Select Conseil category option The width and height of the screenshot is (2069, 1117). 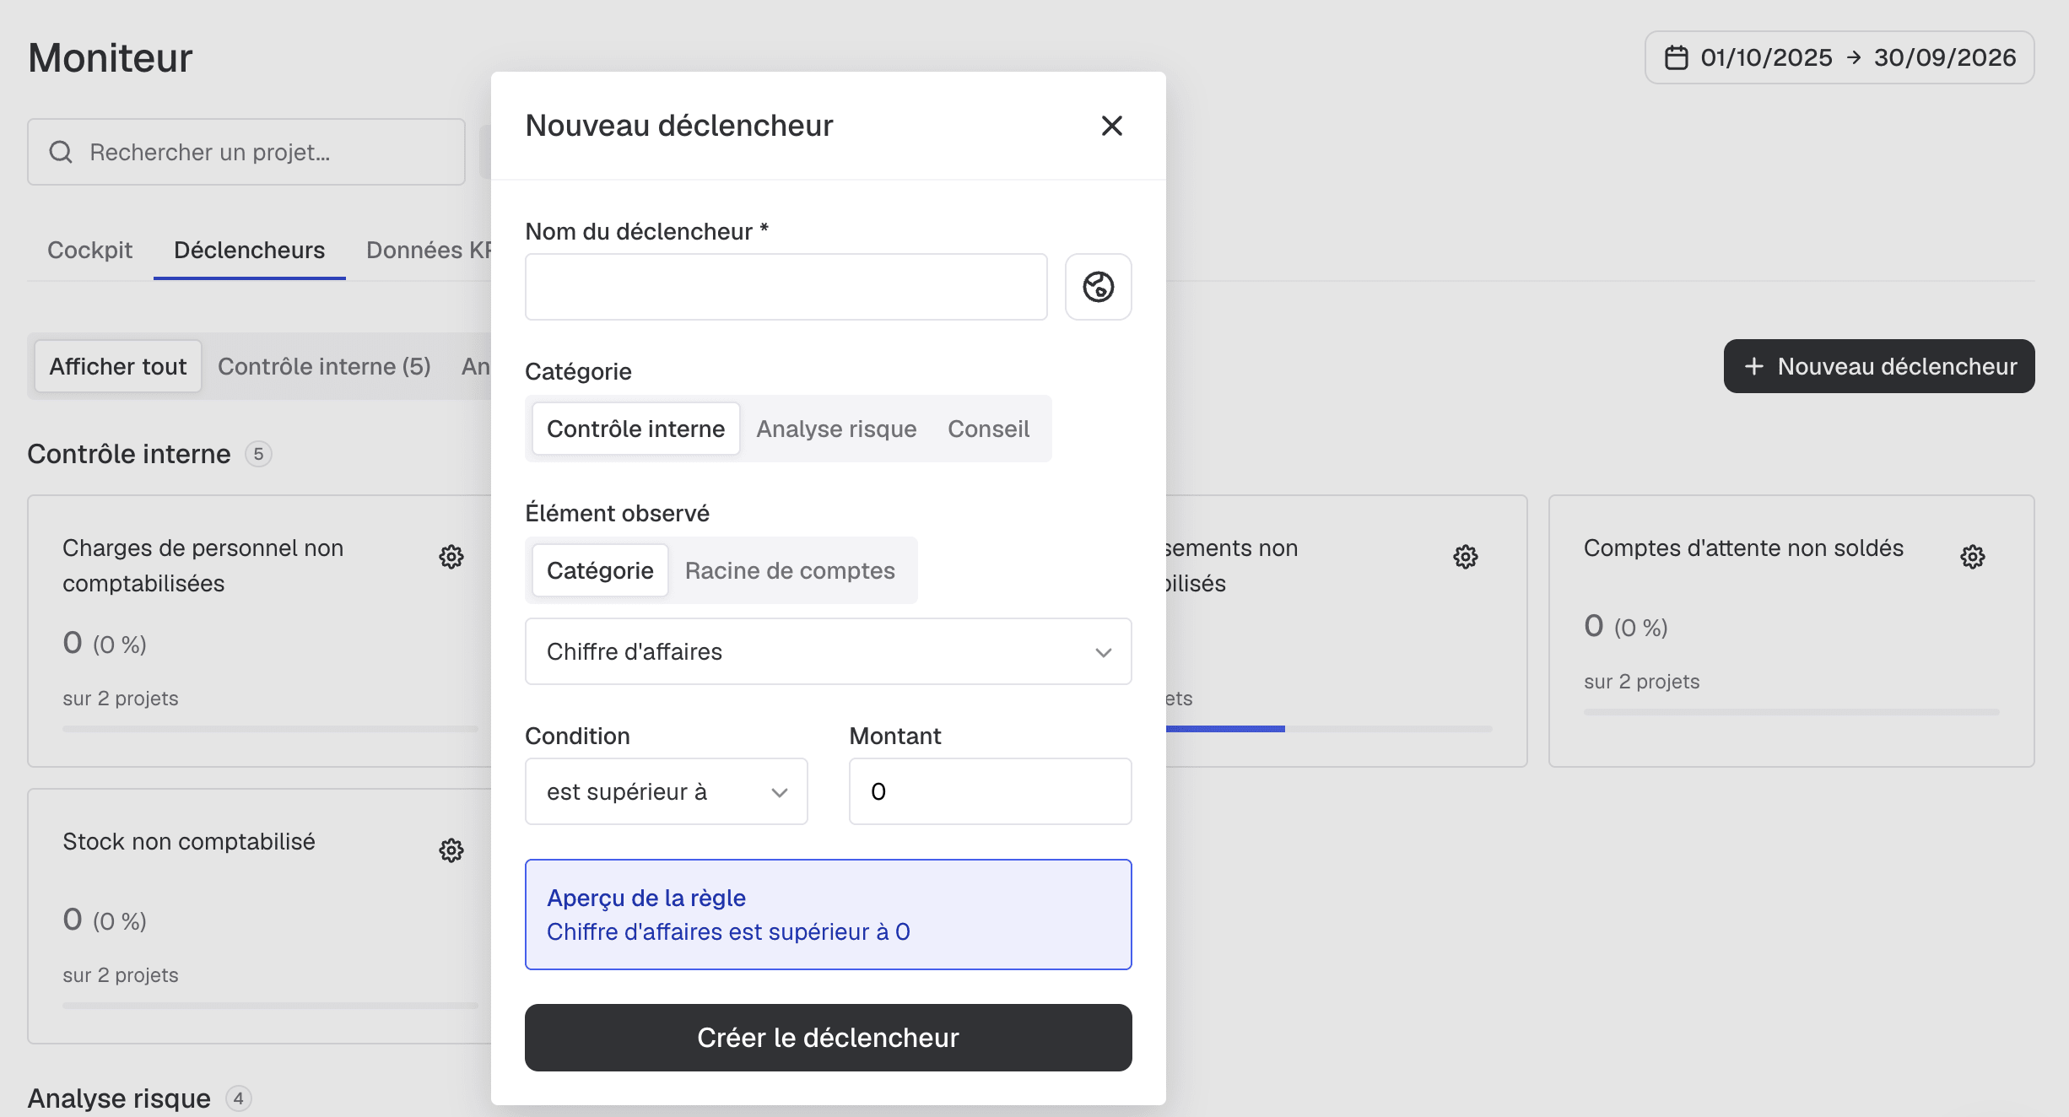click(x=988, y=429)
